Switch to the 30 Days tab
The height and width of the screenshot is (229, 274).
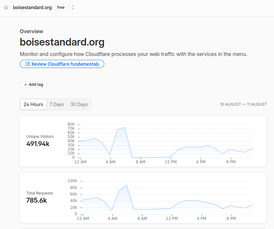[x=79, y=104]
